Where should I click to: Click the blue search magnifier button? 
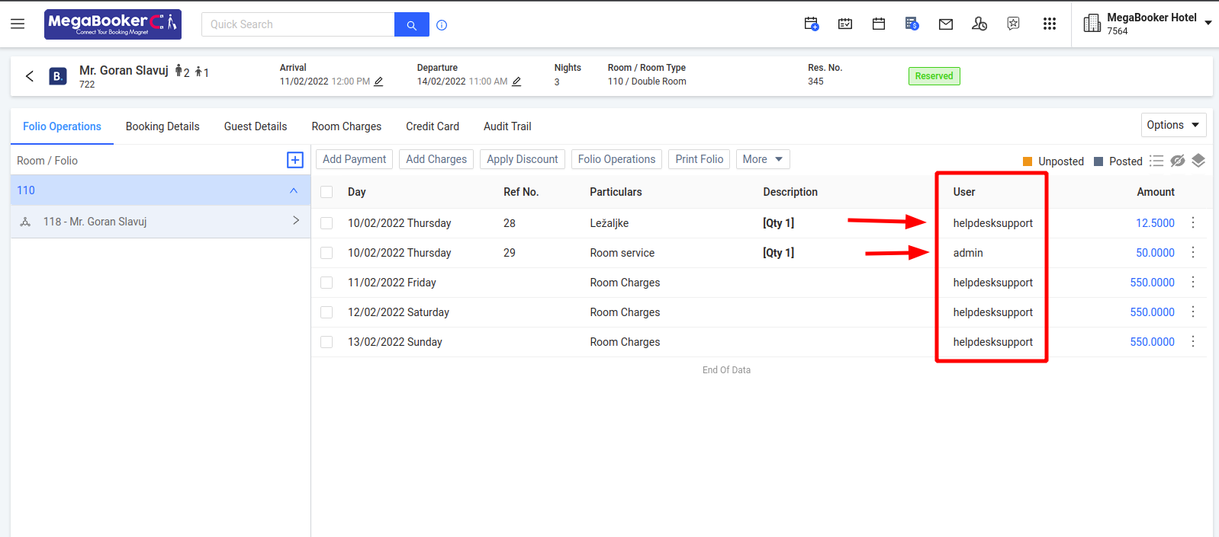411,24
